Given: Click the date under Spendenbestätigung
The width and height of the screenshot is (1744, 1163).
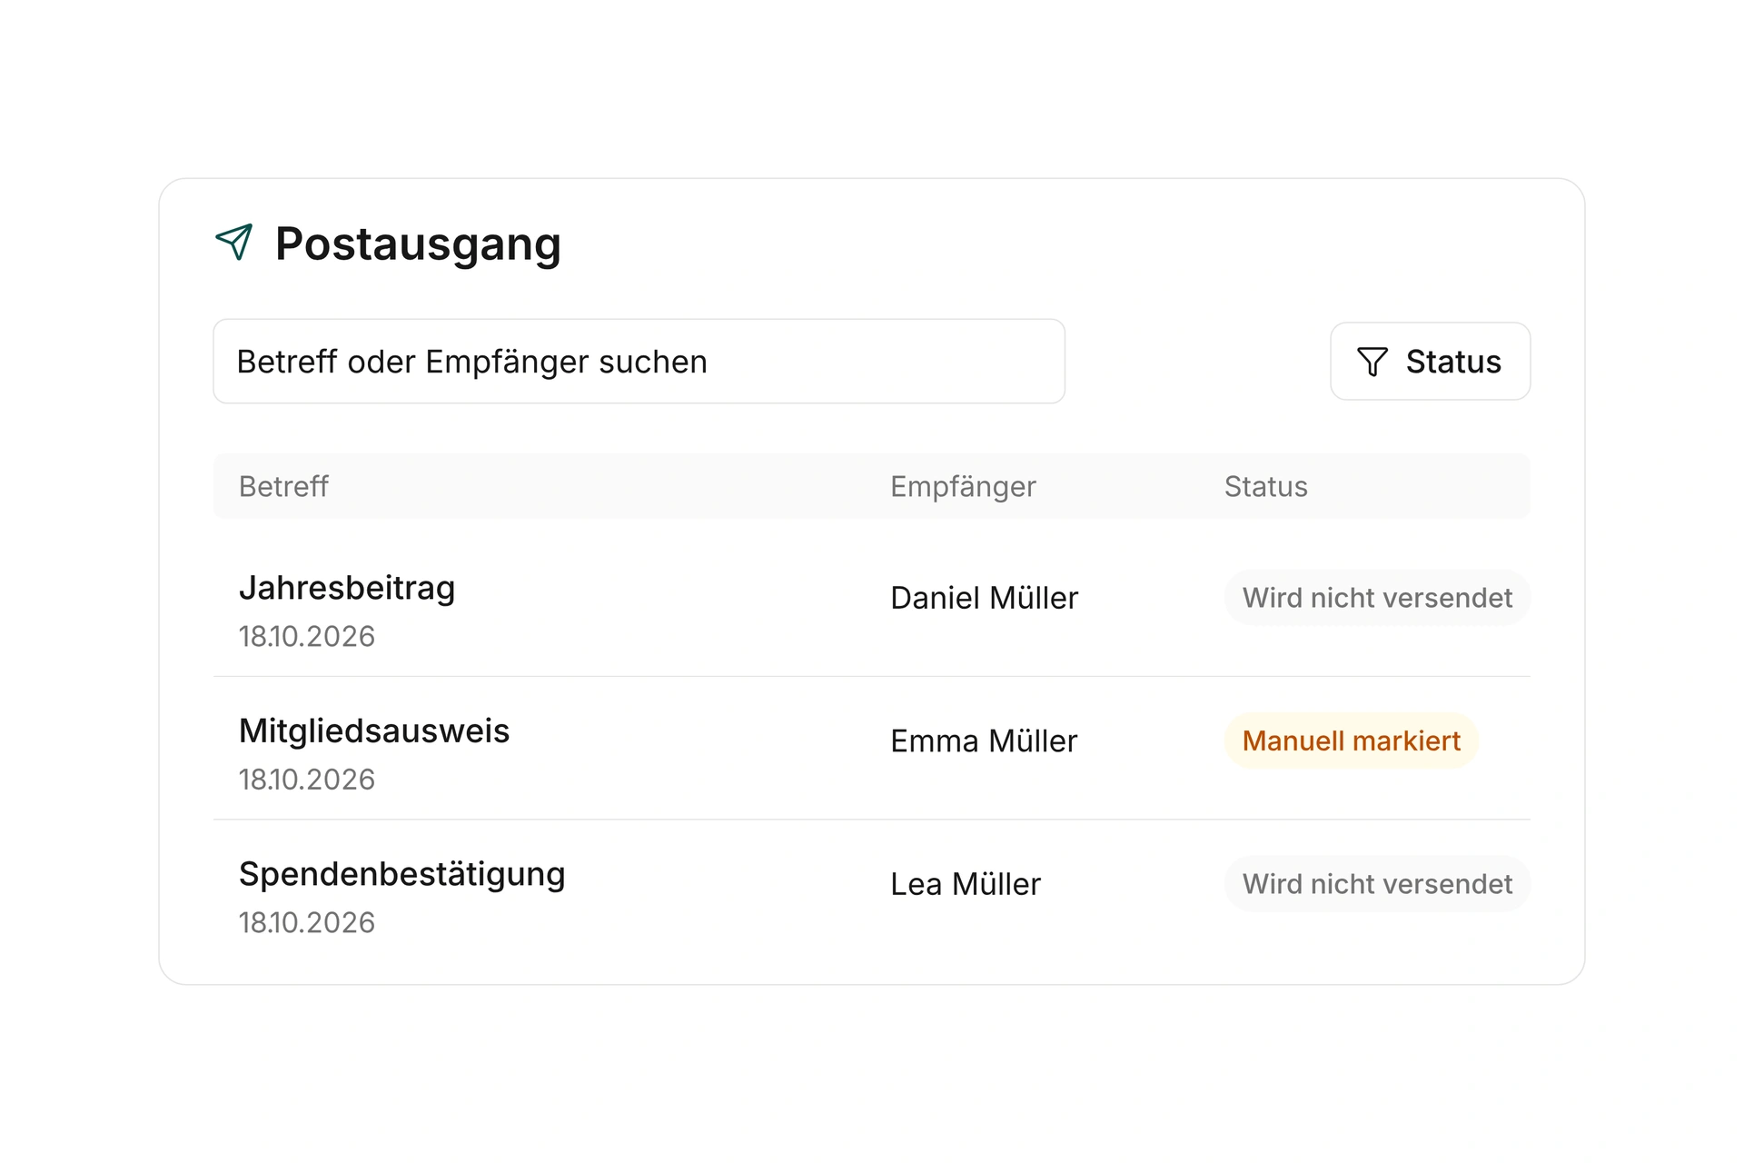Looking at the screenshot, I should click(x=306, y=922).
